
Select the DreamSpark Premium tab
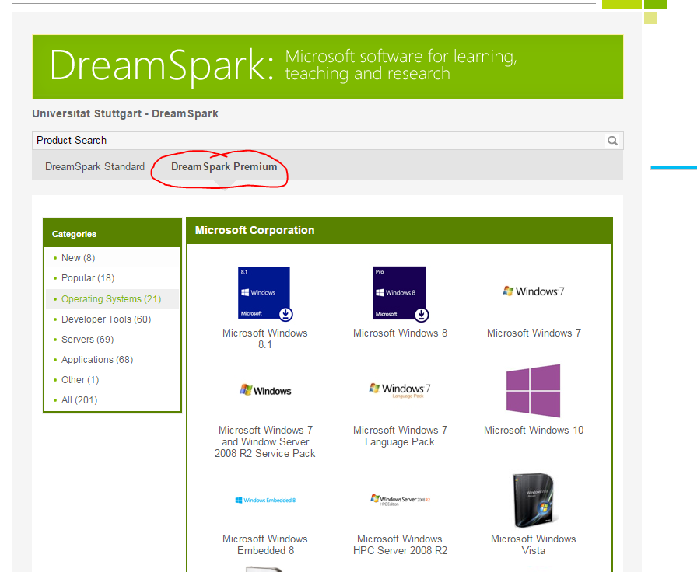pyautogui.click(x=224, y=167)
